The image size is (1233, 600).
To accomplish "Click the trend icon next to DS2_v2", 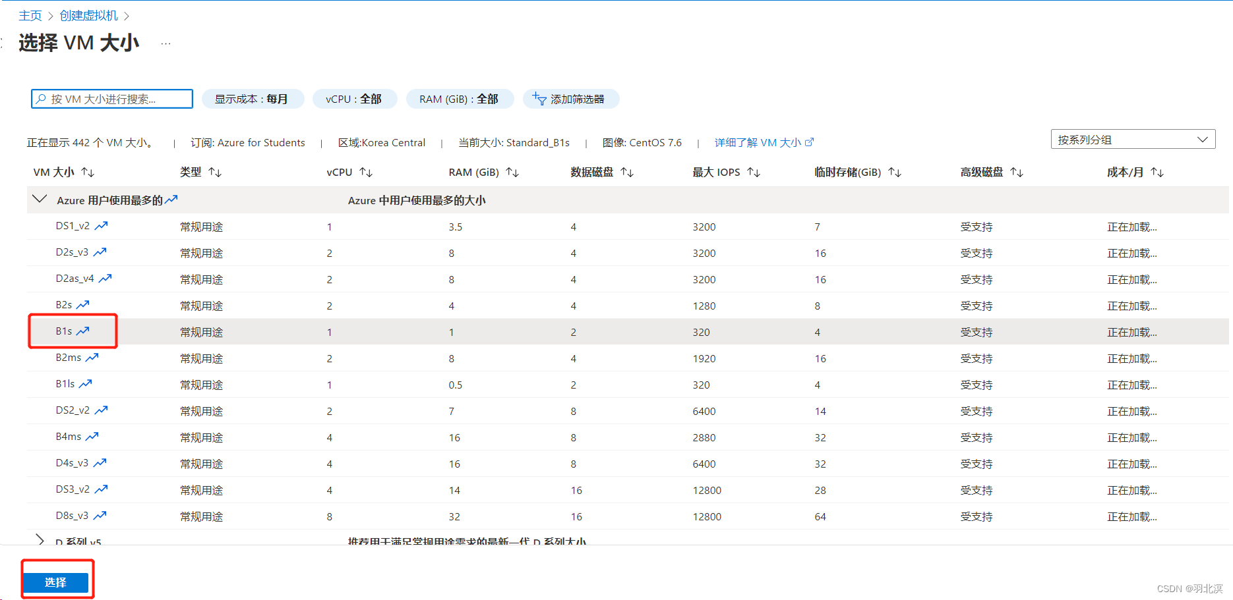I will coord(101,410).
